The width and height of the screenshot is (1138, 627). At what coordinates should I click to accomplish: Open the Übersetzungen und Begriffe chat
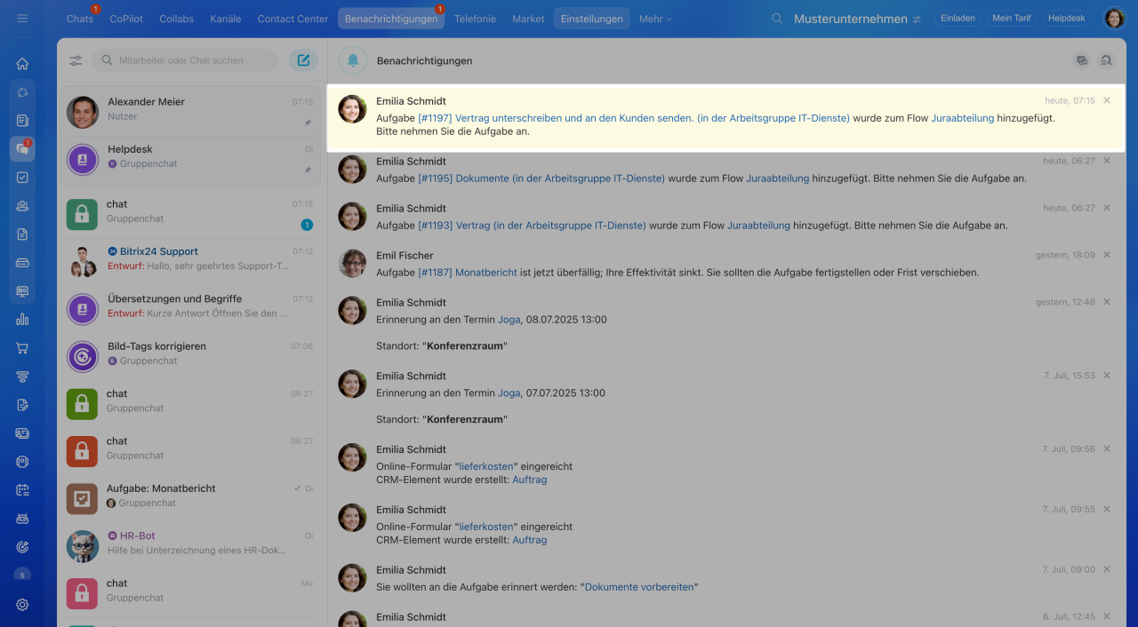pyautogui.click(x=191, y=309)
